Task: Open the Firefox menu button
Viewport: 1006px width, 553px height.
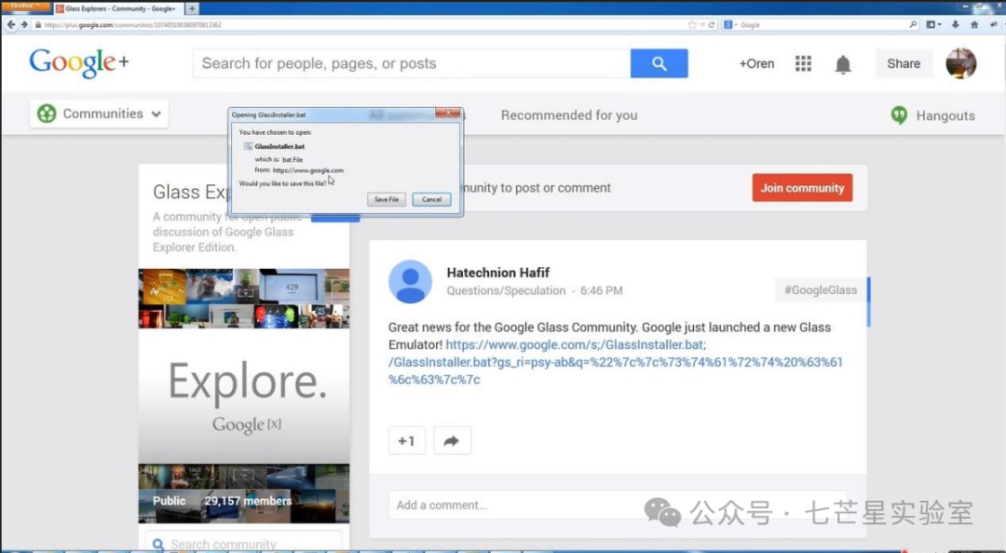Action: coord(25,6)
